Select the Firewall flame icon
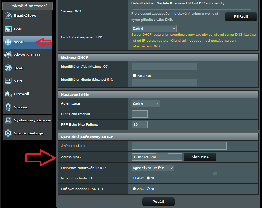 8,94
